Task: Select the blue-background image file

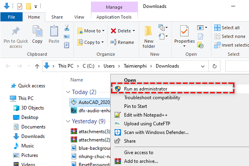Action: point(91,148)
